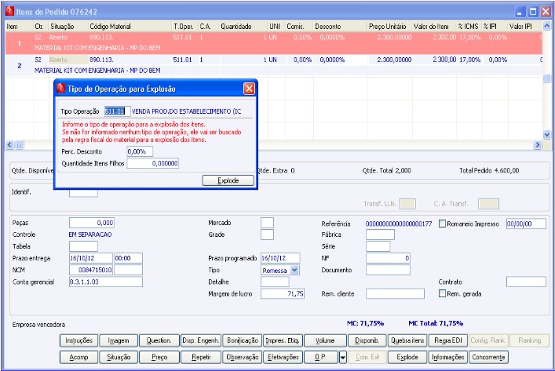Click the Preço button
The image size is (555, 371).
(x=159, y=357)
